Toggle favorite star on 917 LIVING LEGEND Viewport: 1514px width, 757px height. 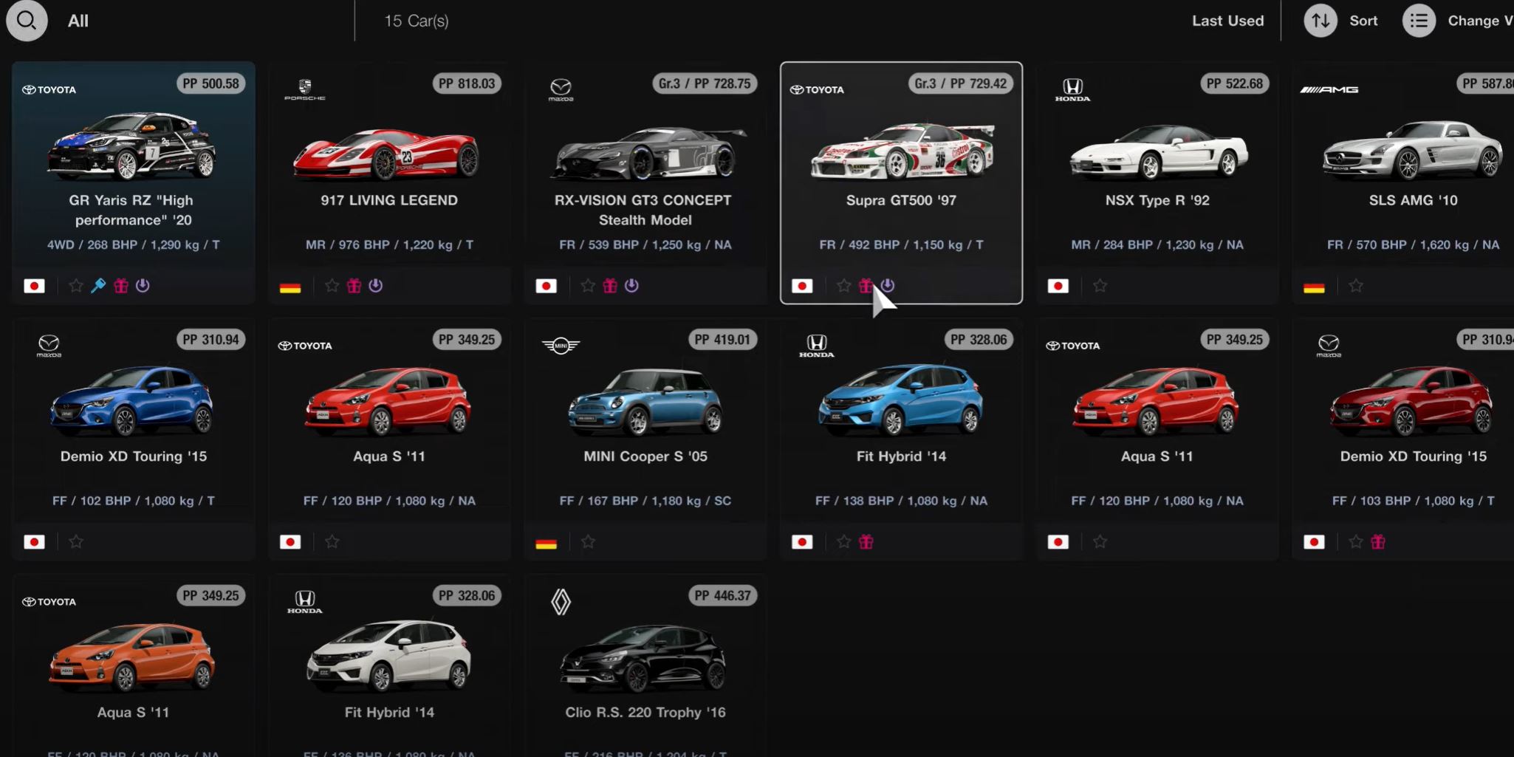332,286
